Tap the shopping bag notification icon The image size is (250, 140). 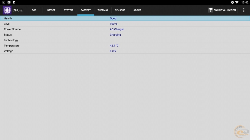(x=9, y=2)
